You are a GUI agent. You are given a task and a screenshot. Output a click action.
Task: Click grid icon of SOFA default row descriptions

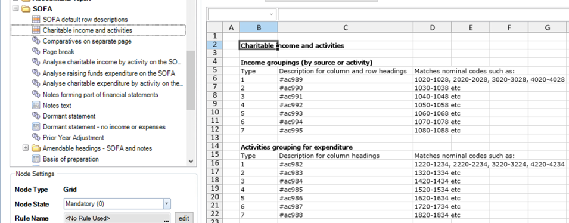36,19
